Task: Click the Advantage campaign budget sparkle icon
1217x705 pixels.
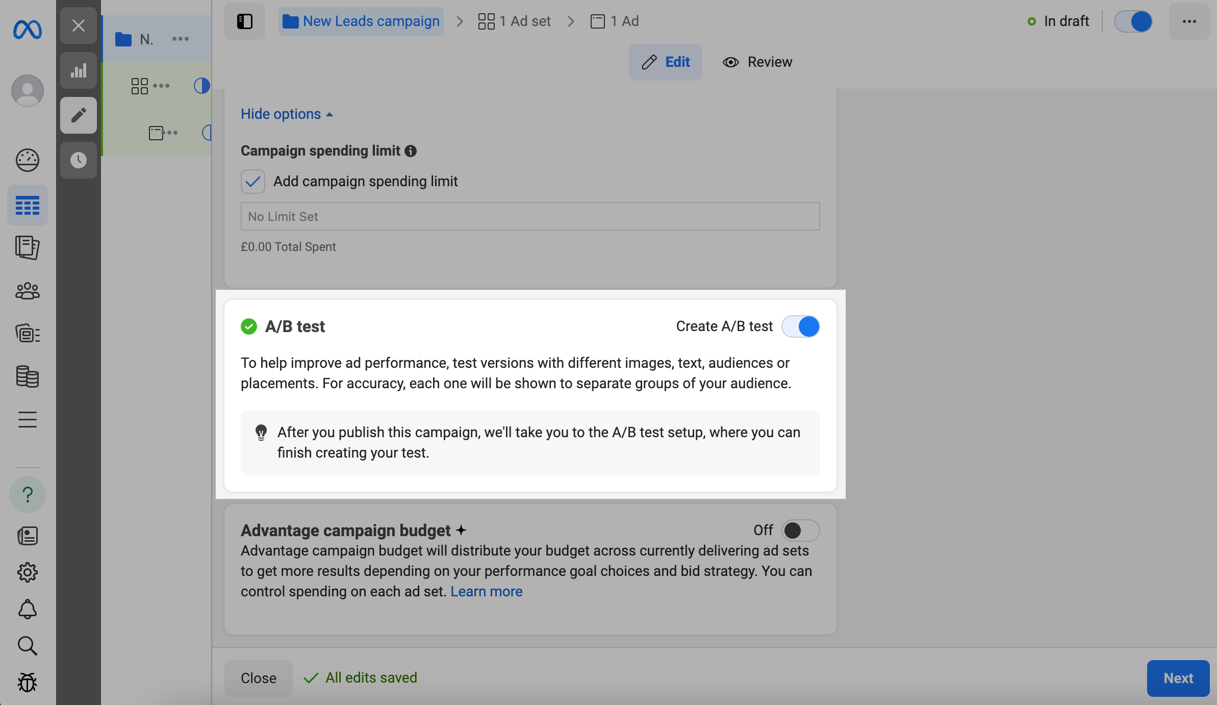Action: coord(461,531)
